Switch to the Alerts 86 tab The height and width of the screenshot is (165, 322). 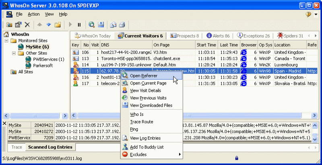[x=218, y=36]
